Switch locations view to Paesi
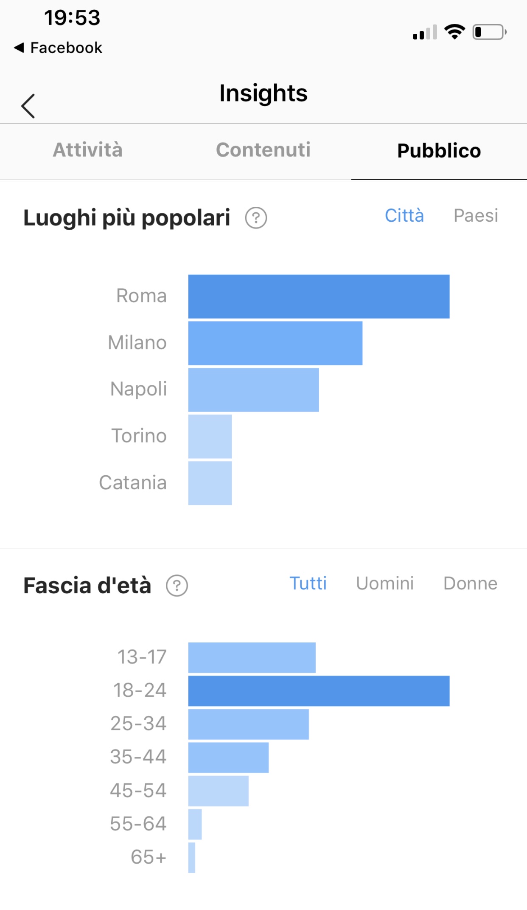Screen dimensions: 527x910 [476, 216]
